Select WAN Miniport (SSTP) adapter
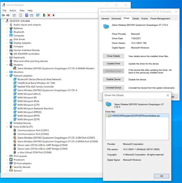Screen dimensions: 182x183 (28, 119)
